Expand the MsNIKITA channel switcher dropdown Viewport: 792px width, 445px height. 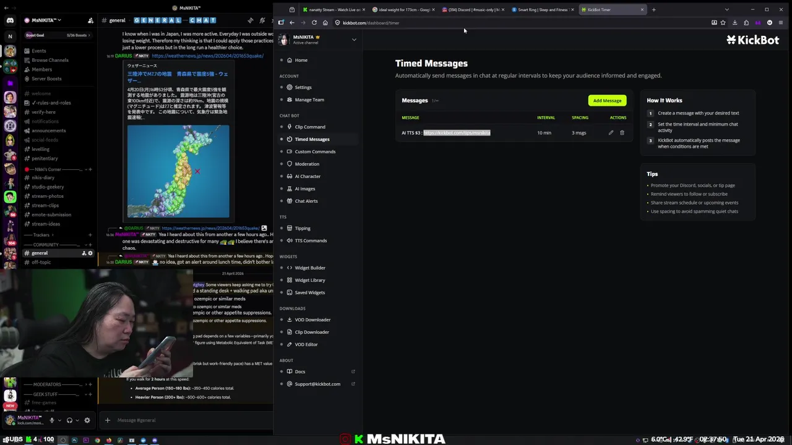(354, 40)
